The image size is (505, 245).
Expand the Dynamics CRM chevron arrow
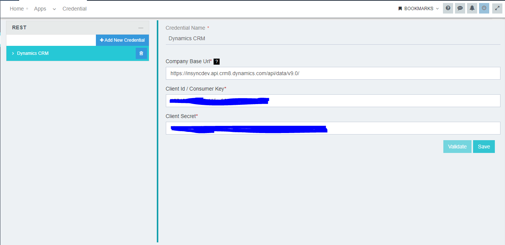tap(13, 53)
